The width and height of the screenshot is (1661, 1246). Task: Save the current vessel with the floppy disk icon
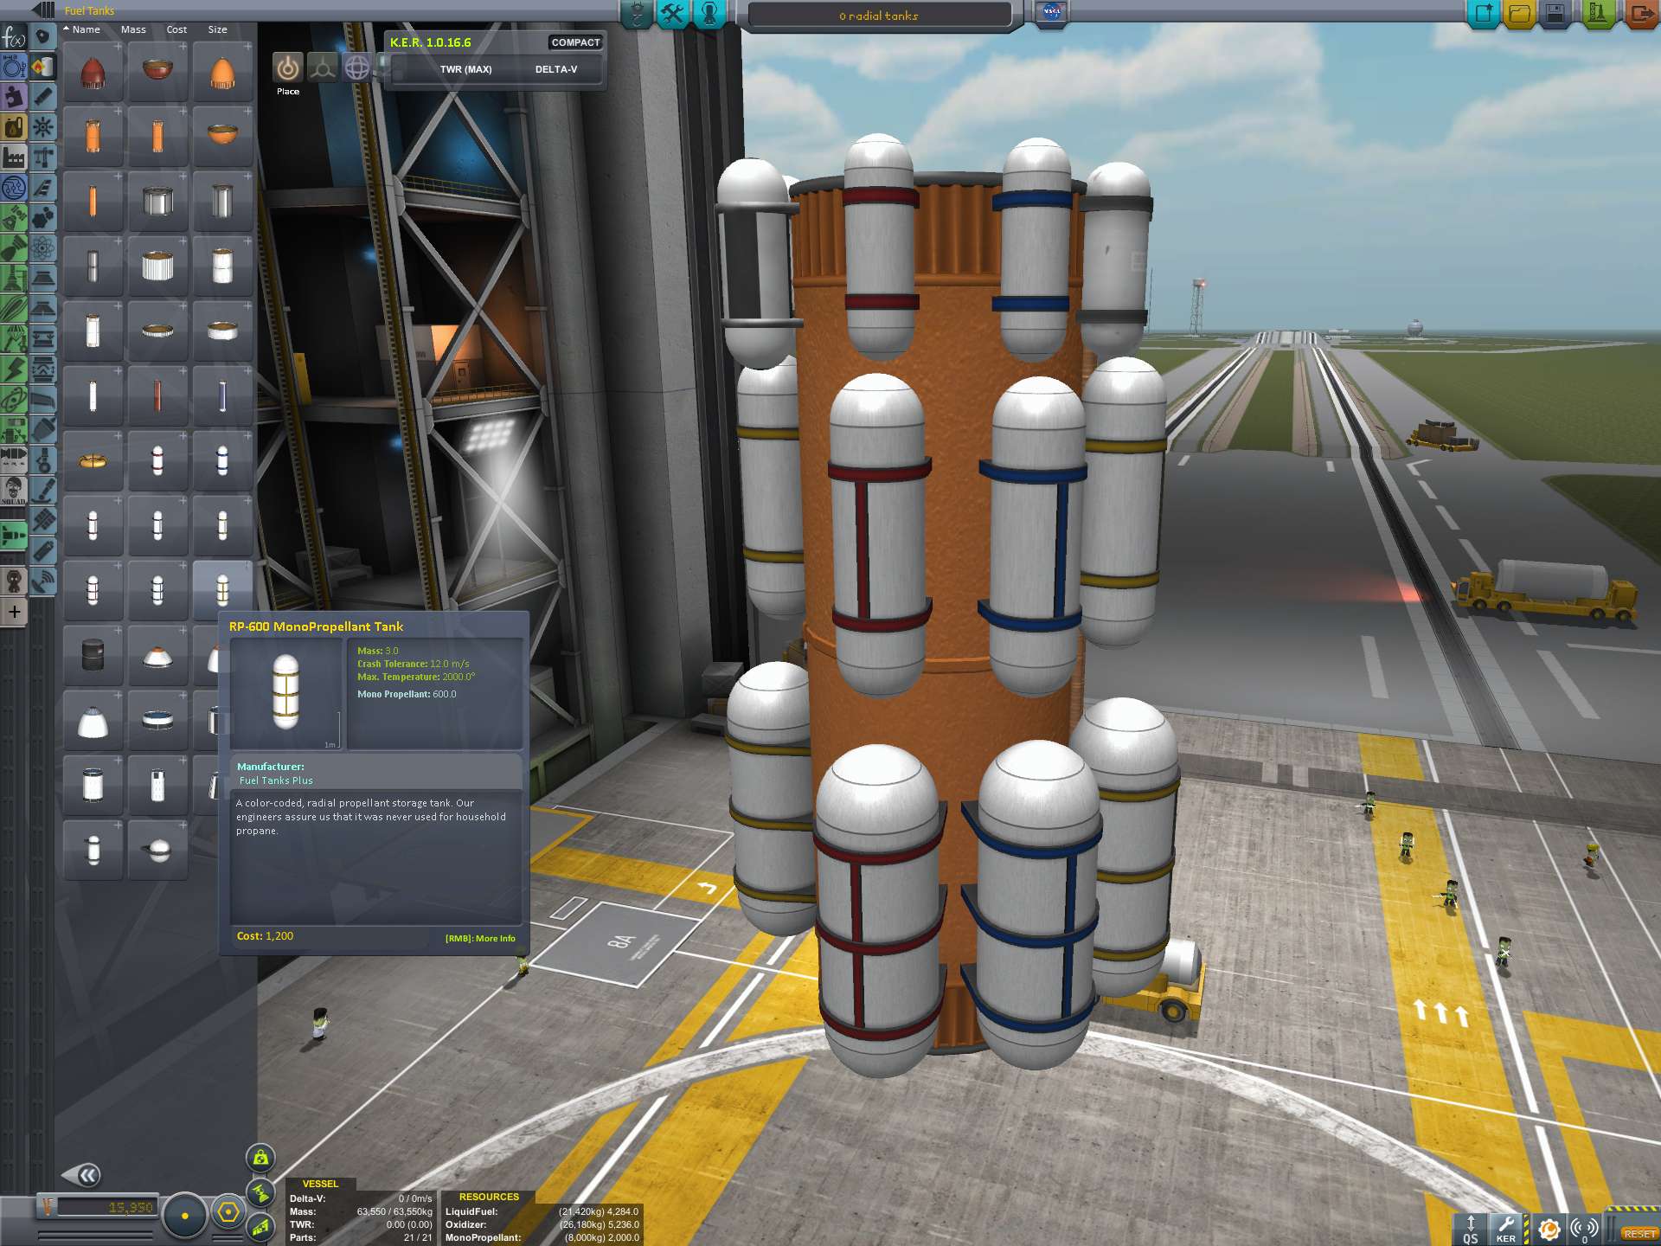point(1555,13)
